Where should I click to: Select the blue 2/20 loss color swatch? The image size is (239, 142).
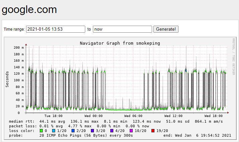pos(73,131)
